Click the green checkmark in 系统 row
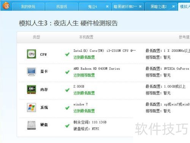Viewport: 190px width, 143px height. (67, 108)
